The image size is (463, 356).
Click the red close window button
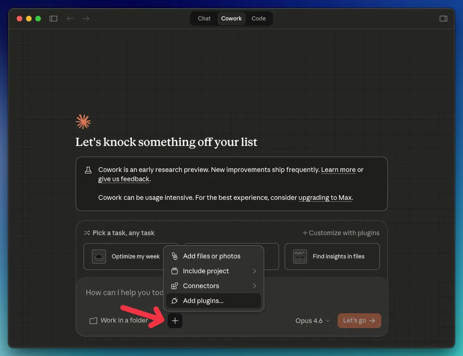point(20,19)
